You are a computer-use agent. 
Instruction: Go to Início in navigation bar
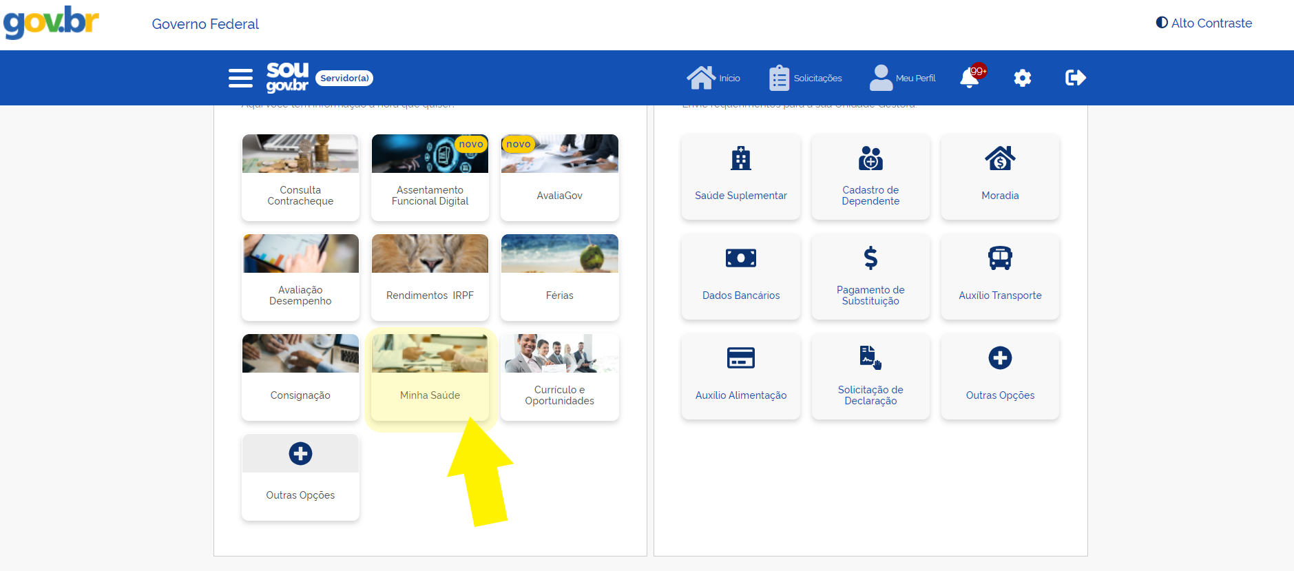(713, 78)
